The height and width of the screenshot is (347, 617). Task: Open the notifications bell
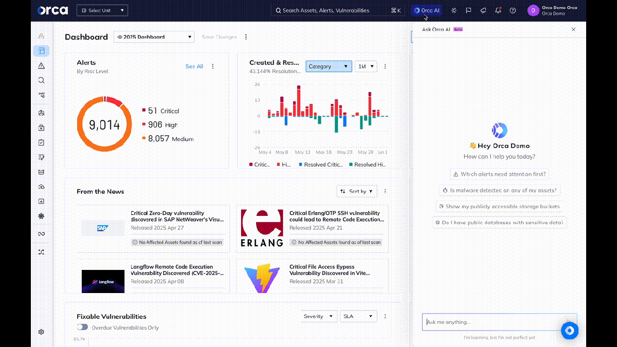[x=498, y=10]
